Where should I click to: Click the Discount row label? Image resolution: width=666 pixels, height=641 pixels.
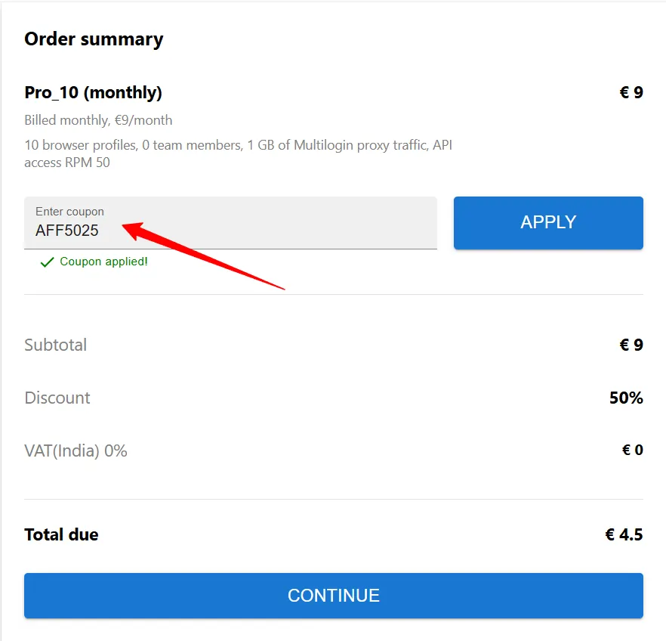pos(57,398)
